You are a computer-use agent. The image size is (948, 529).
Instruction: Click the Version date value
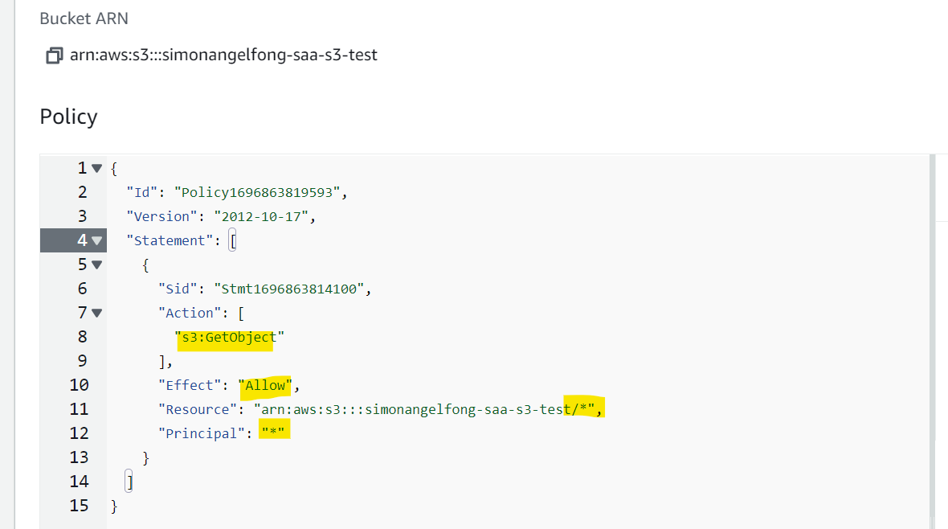261,217
